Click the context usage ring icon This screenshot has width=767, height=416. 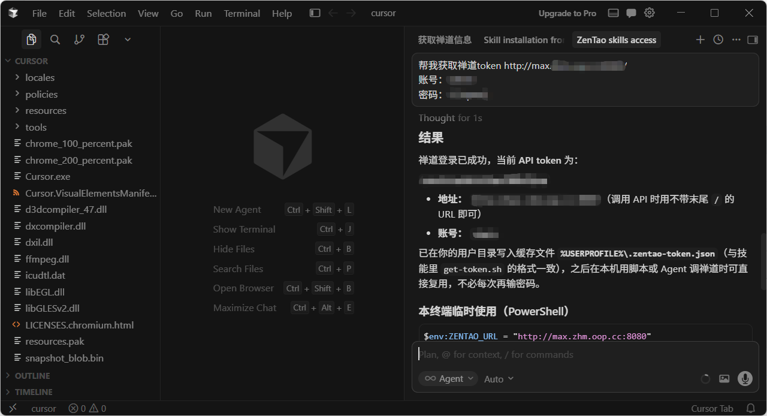[x=705, y=379]
